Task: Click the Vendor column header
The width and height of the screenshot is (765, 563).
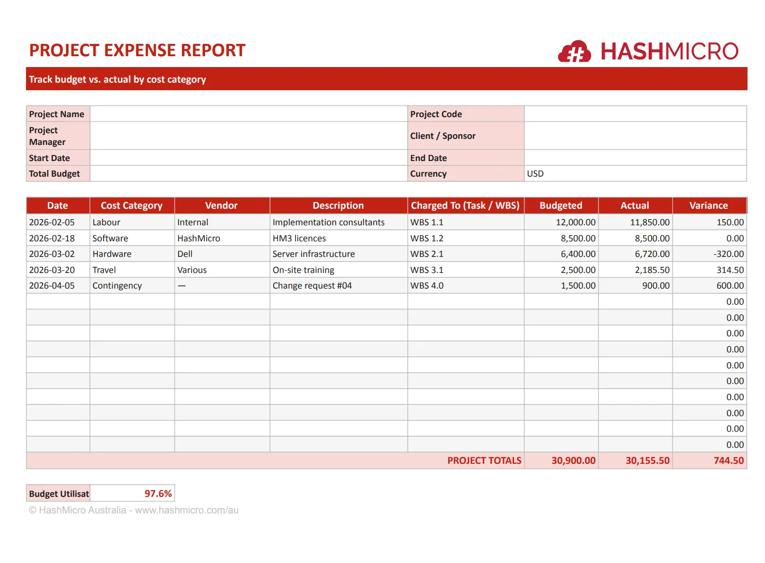Action: pos(221,205)
